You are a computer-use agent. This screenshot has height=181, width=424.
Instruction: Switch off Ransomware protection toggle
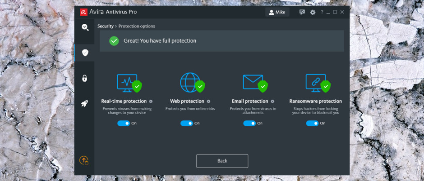[x=312, y=123]
